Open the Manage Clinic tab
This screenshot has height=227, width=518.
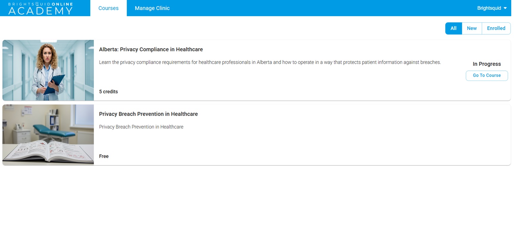(x=152, y=8)
